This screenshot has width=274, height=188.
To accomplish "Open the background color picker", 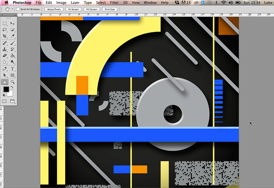I will 11,94.
